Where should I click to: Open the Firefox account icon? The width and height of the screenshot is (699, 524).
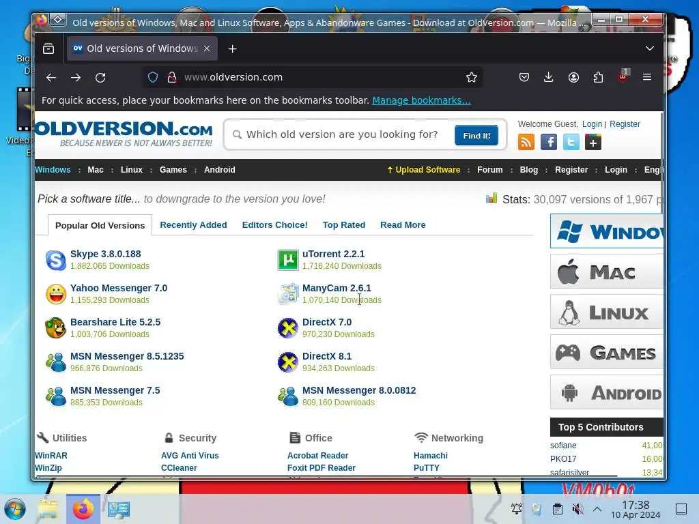point(573,77)
